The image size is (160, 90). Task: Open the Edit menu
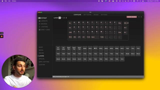coord(9,1)
